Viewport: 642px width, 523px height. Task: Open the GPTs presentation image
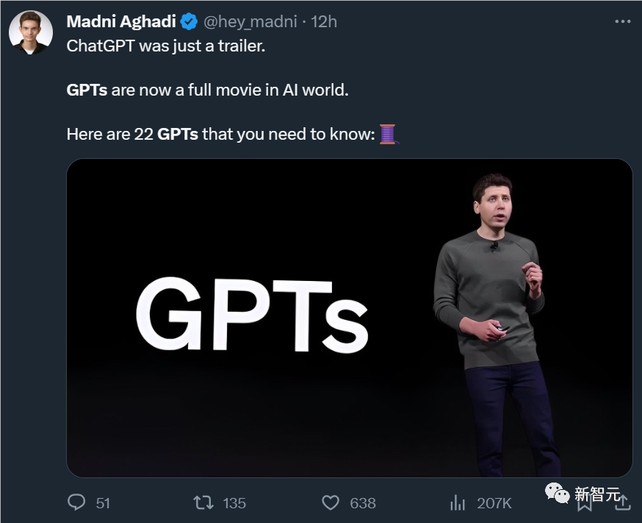tap(349, 318)
